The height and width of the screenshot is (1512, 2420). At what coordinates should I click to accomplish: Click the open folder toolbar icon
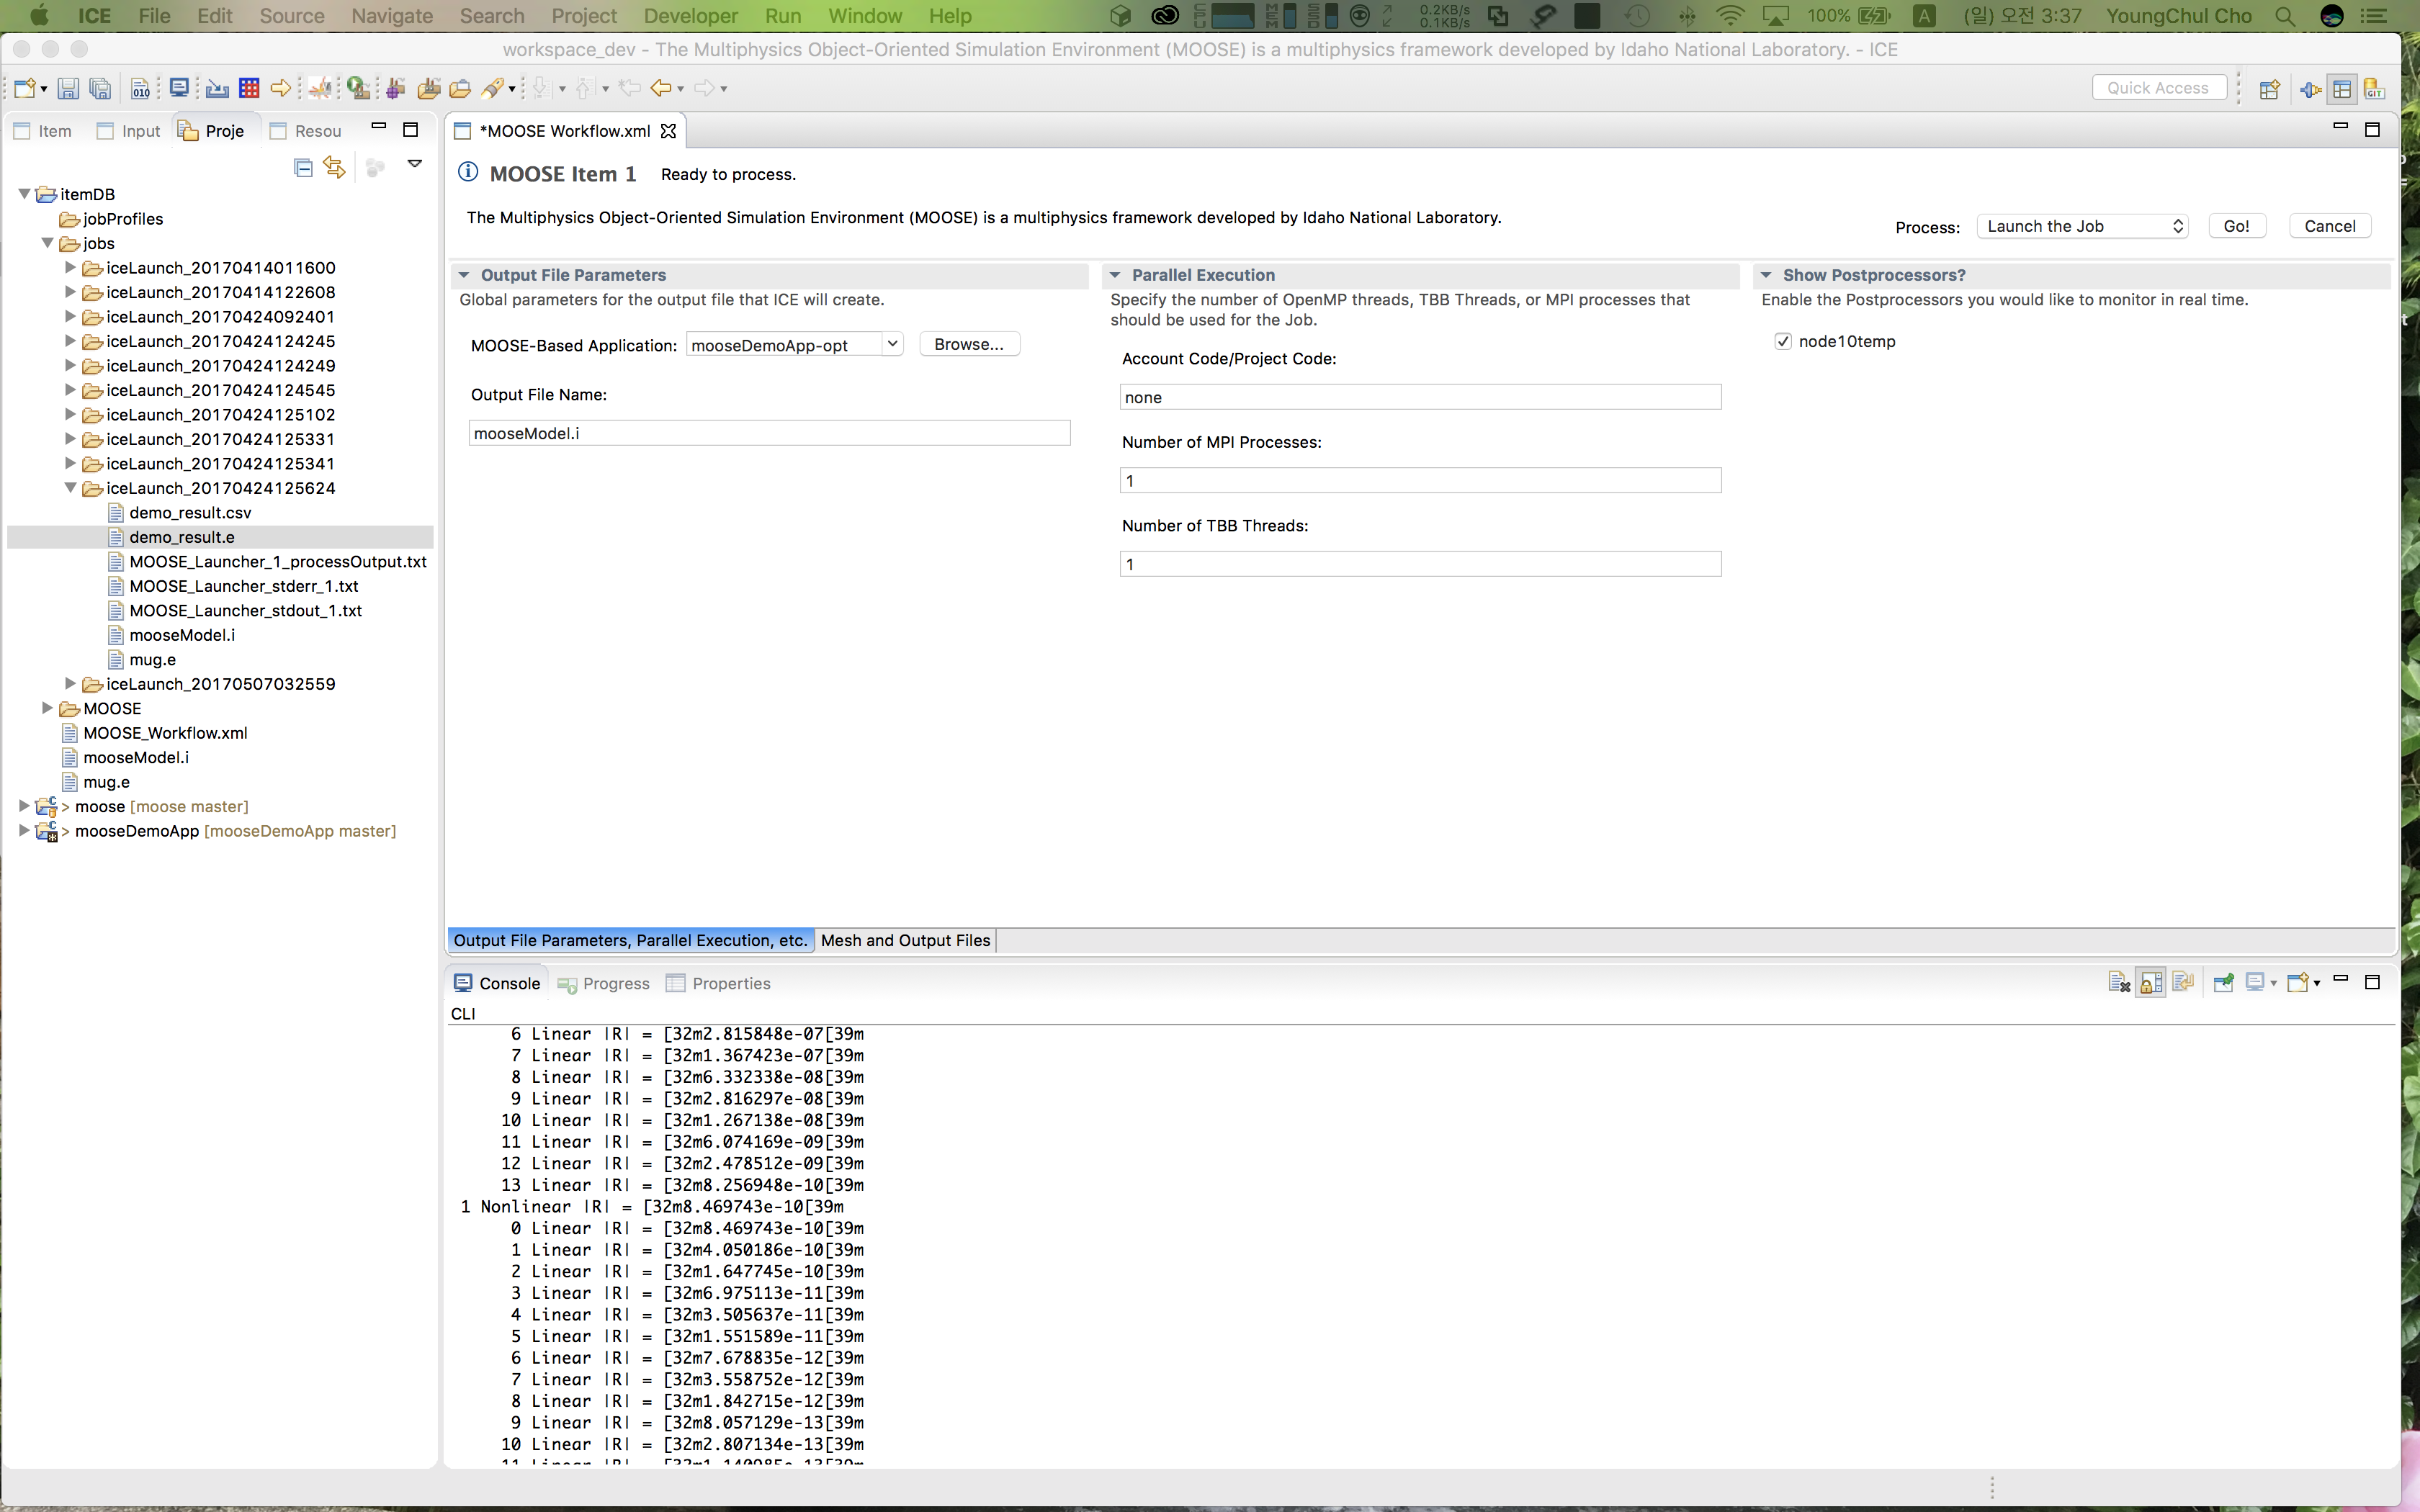460,88
